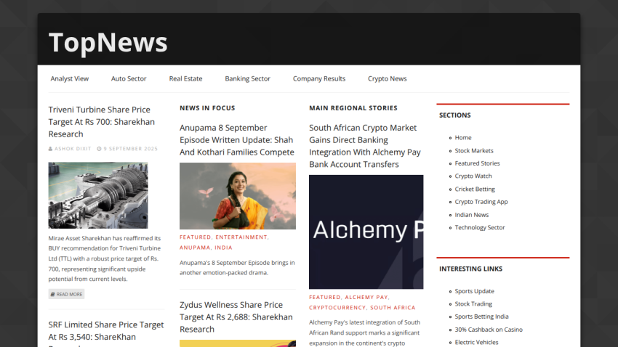
Task: Click the Alchemy Pay integration excerpt text
Action: click(x=364, y=332)
